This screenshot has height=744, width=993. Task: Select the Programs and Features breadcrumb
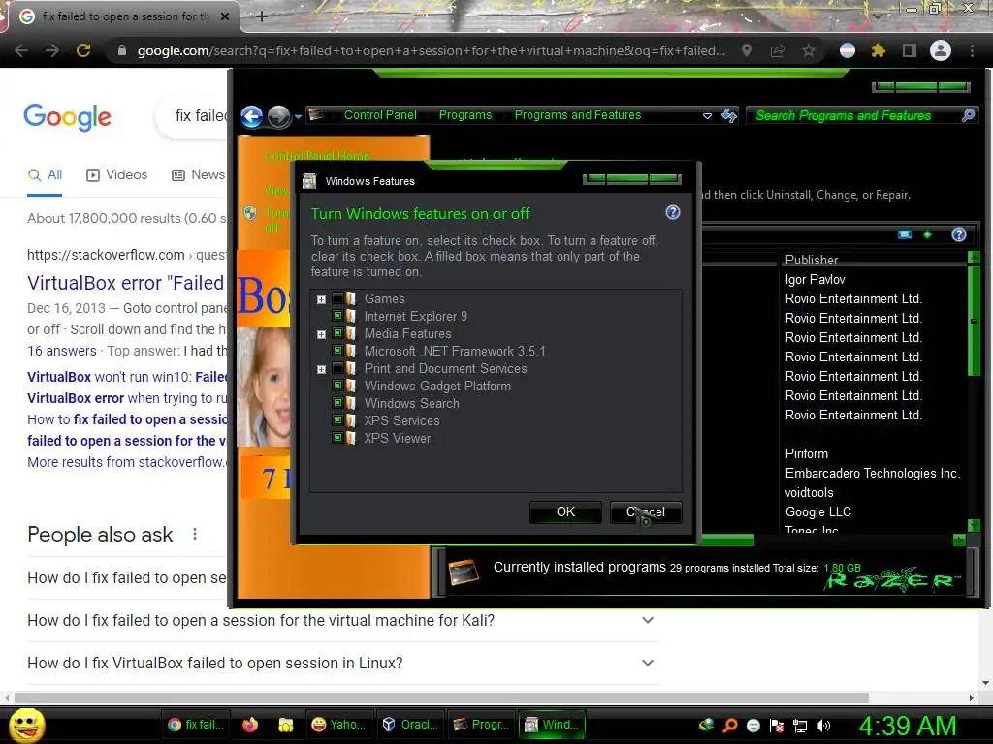tap(578, 115)
